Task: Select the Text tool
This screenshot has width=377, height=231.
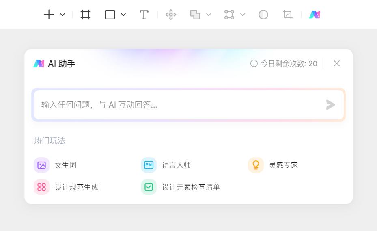Action: (144, 15)
